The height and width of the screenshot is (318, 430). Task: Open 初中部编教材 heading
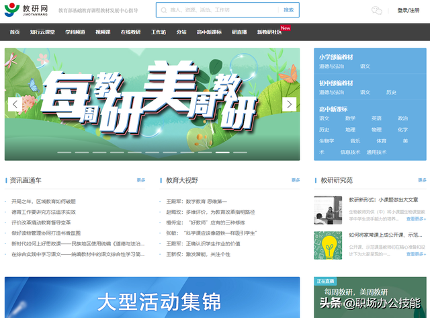click(336, 83)
